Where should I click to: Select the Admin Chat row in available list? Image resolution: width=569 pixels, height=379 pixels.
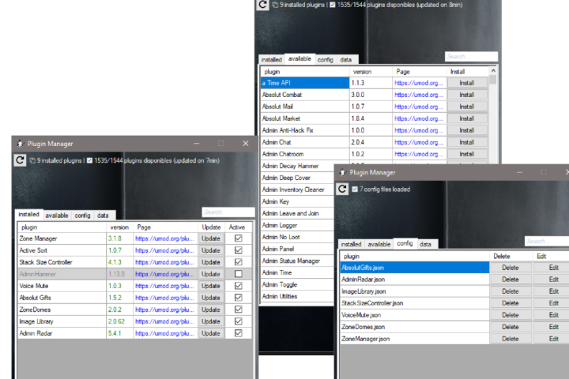click(304, 142)
